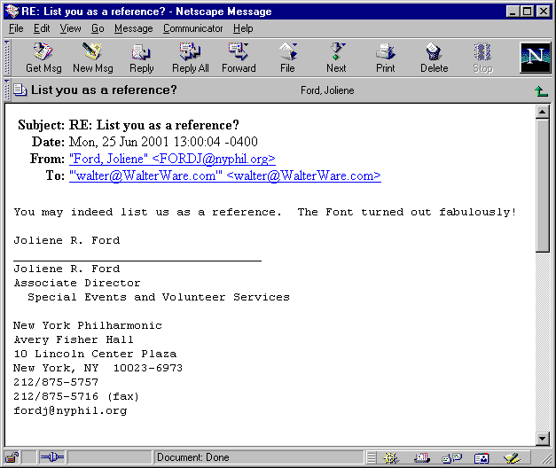Open the Communicator menu
The image size is (556, 468).
click(x=193, y=28)
